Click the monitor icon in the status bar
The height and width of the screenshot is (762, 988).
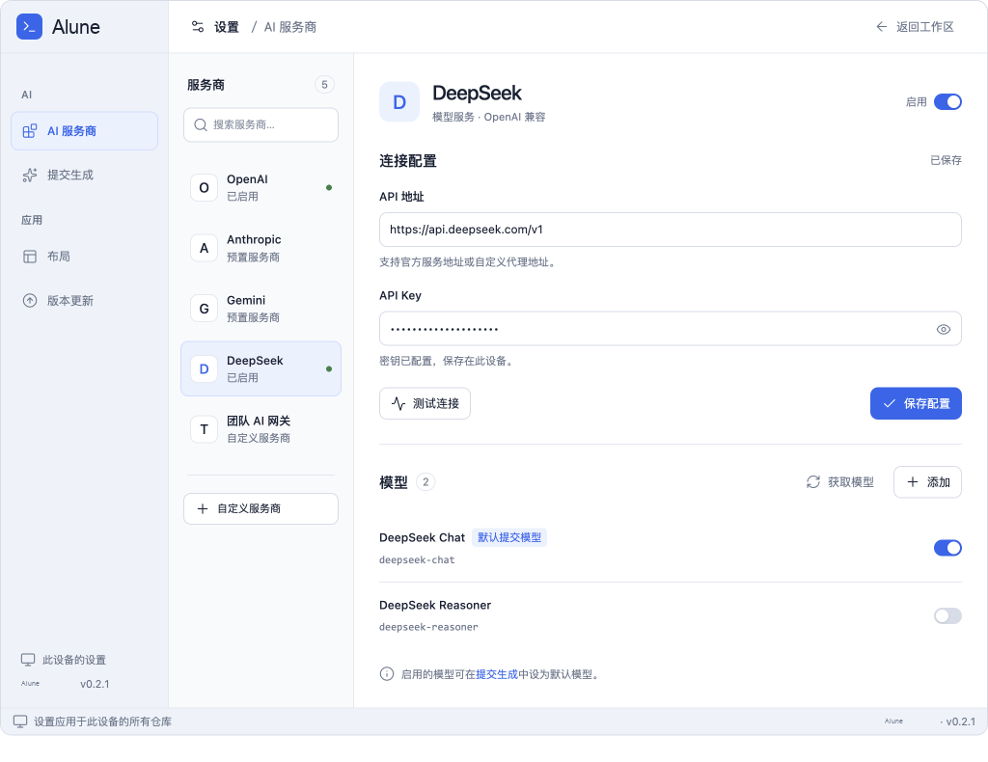tap(20, 721)
